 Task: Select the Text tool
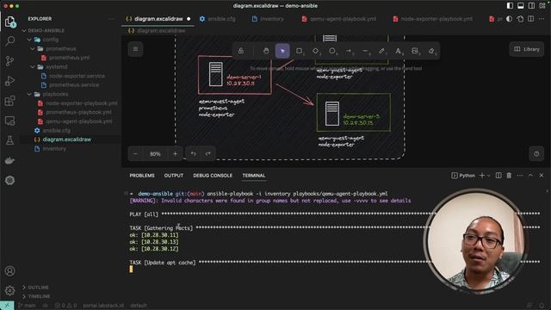point(399,51)
